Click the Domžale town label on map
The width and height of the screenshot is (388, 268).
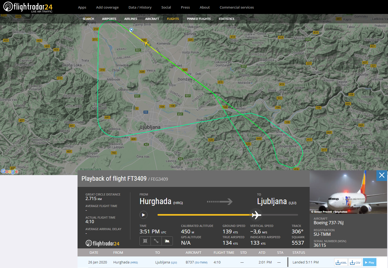coord(185,79)
